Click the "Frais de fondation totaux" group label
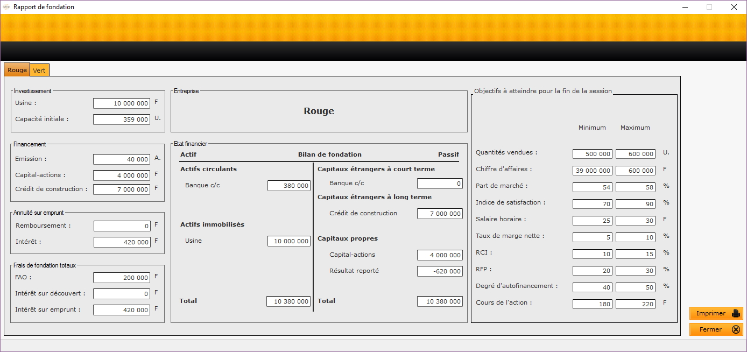Image resolution: width=747 pixels, height=352 pixels. pyautogui.click(x=45, y=265)
